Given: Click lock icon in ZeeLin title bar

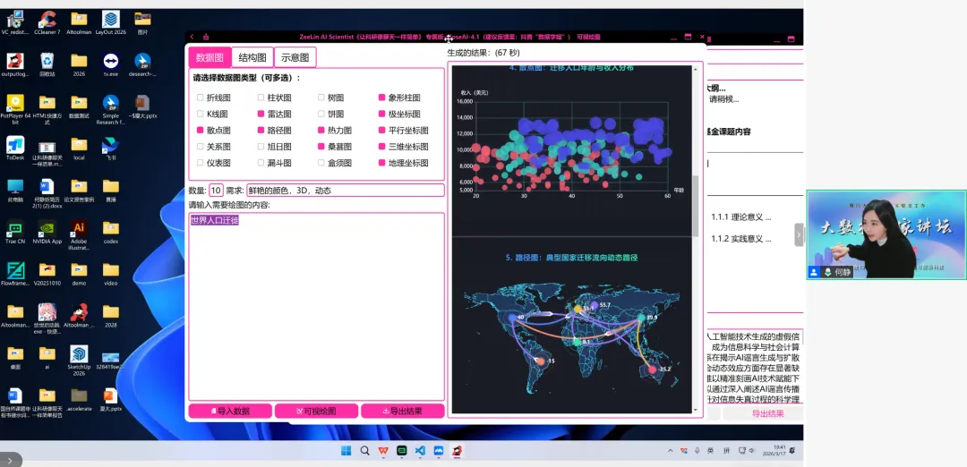Looking at the screenshot, I should pyautogui.click(x=207, y=37).
